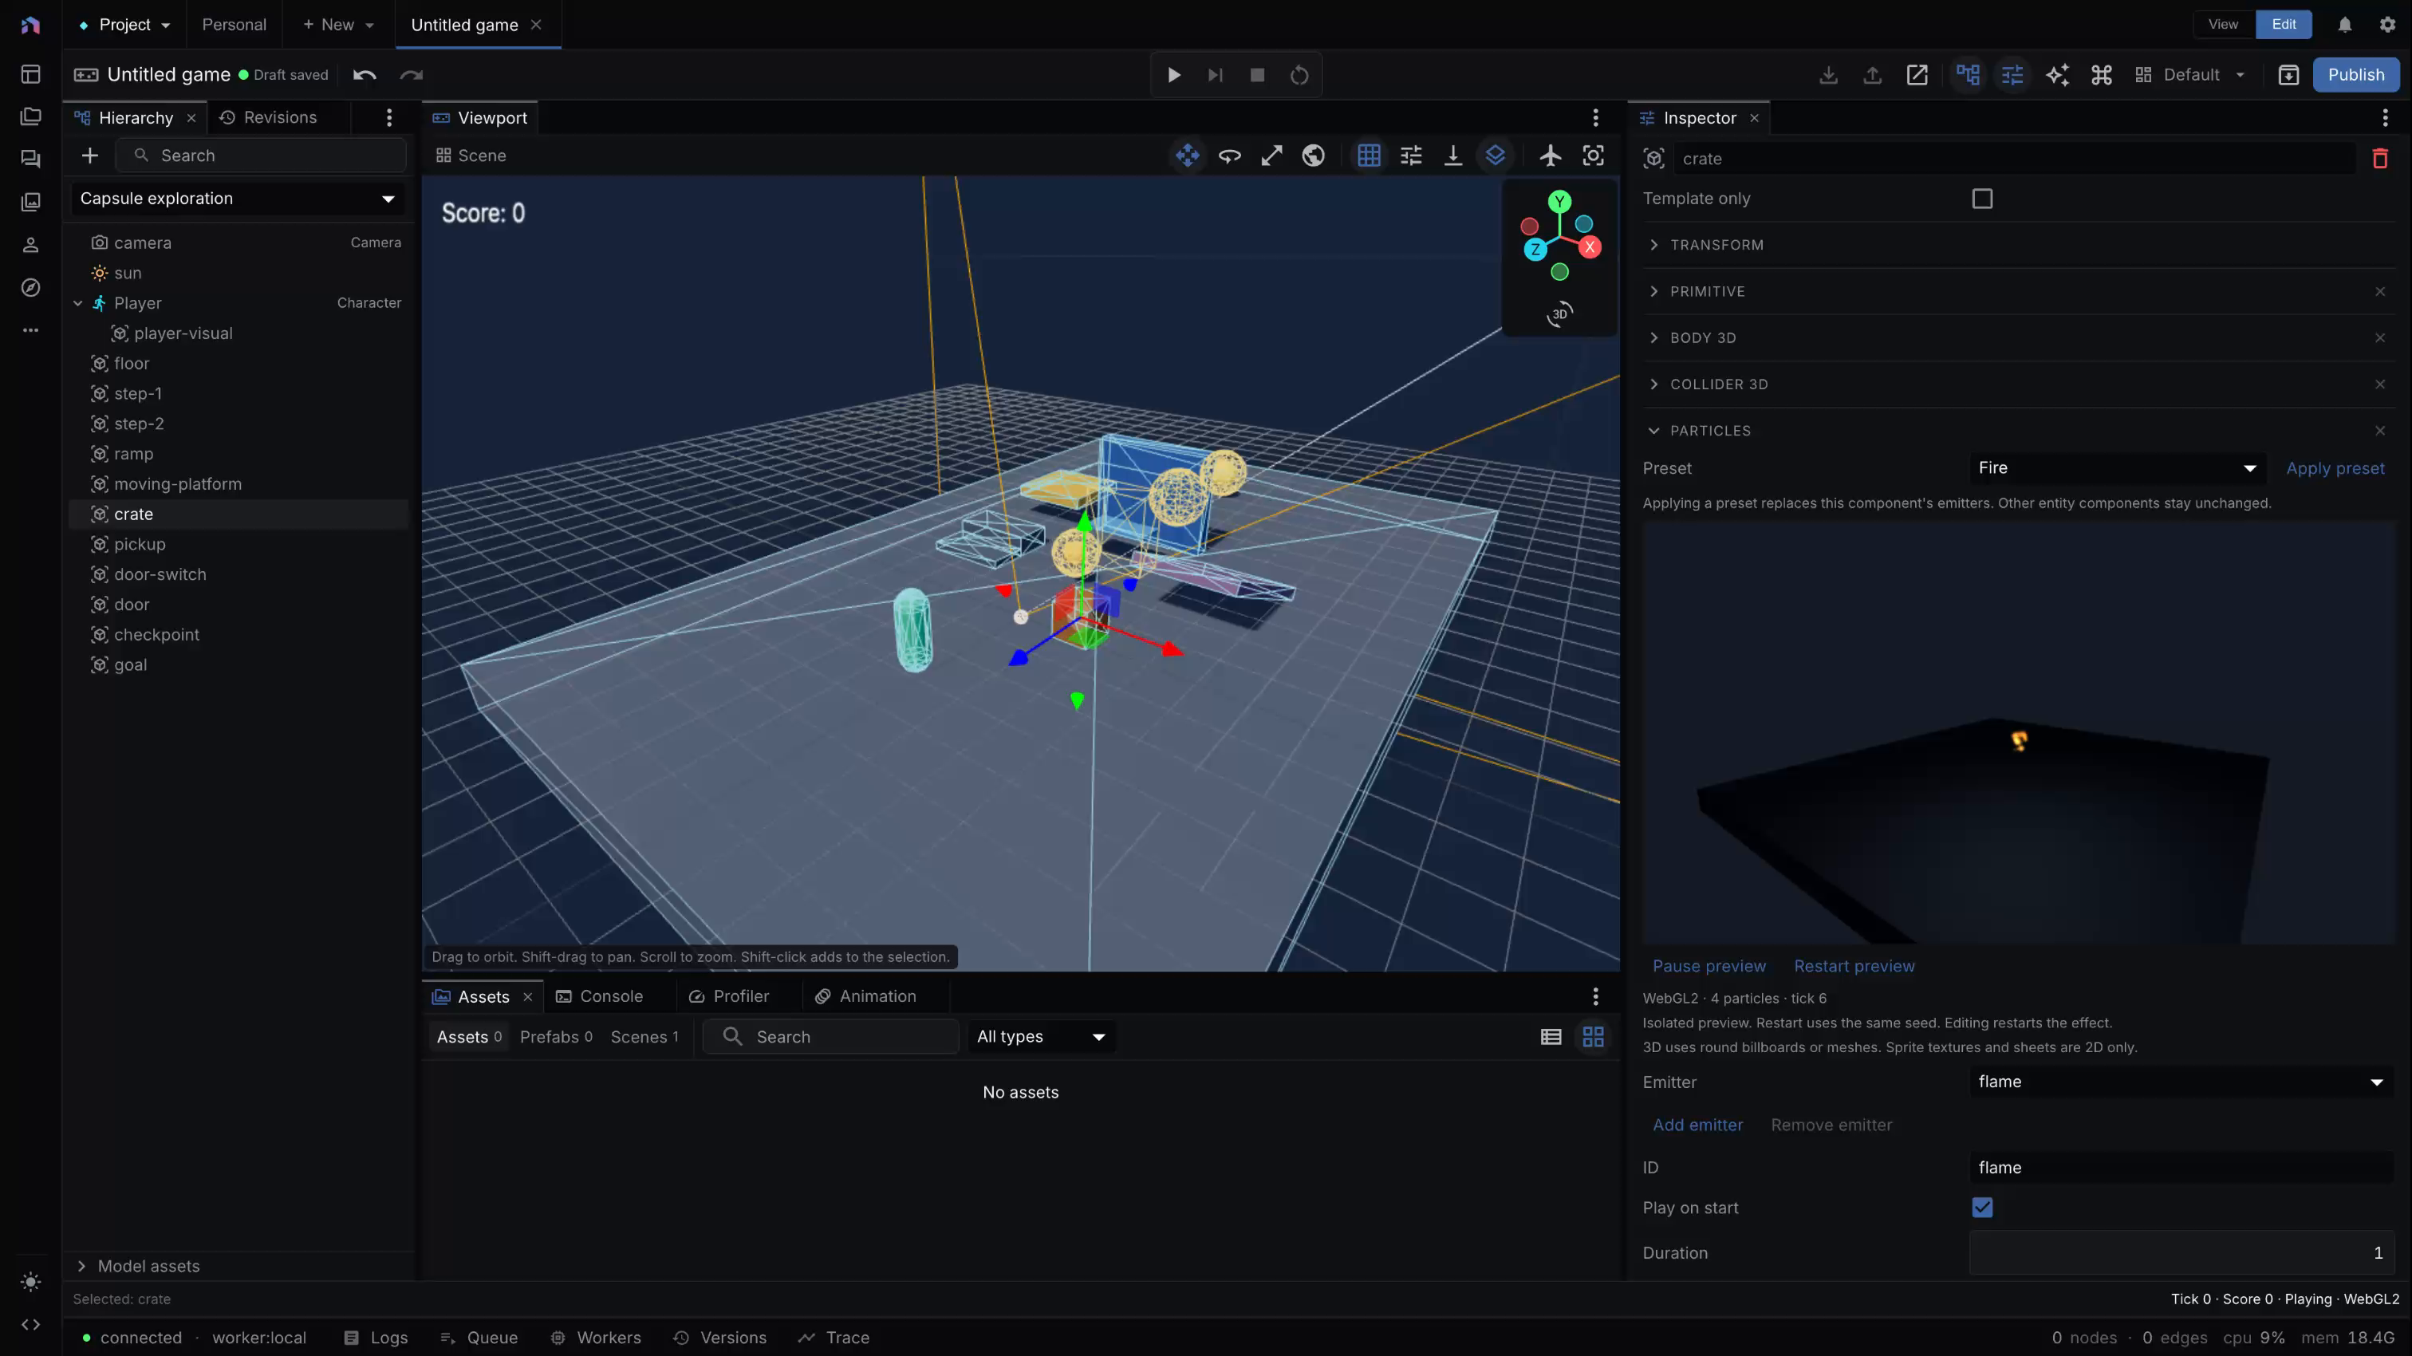Click the fly camera airplane icon
This screenshot has width=2412, height=1356.
pyautogui.click(x=1551, y=156)
